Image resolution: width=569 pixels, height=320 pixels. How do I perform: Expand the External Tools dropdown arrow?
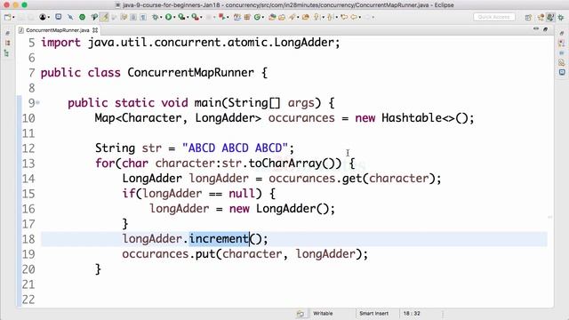(x=201, y=17)
